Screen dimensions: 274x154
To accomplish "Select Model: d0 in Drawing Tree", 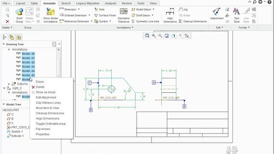I will pos(28,54).
